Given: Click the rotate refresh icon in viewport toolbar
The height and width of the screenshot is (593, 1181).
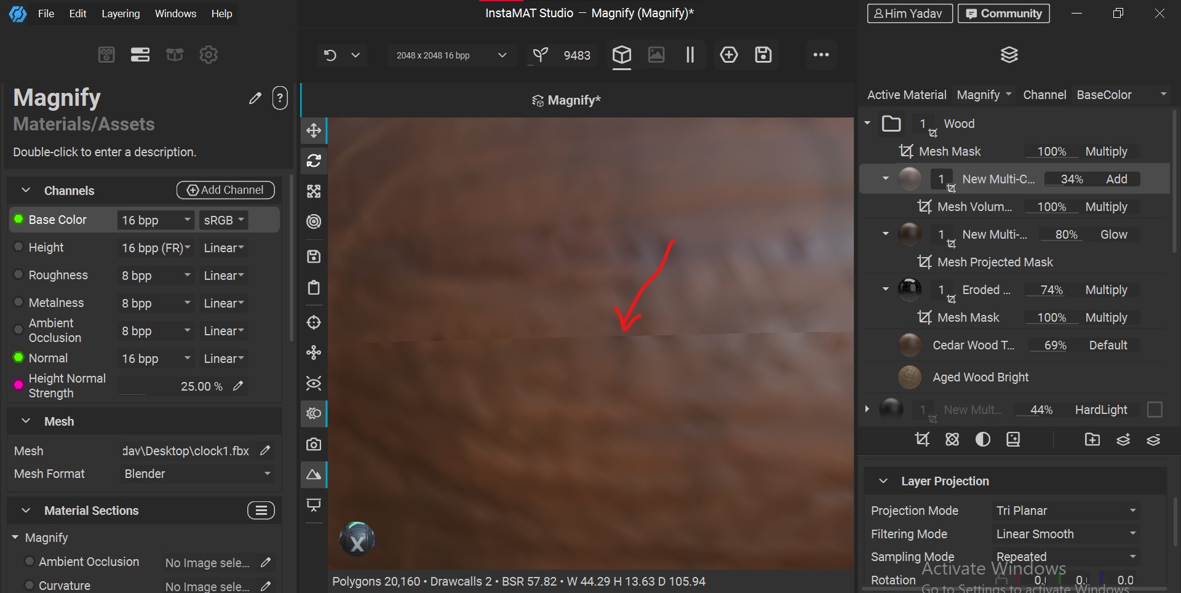Looking at the screenshot, I should click(x=314, y=161).
